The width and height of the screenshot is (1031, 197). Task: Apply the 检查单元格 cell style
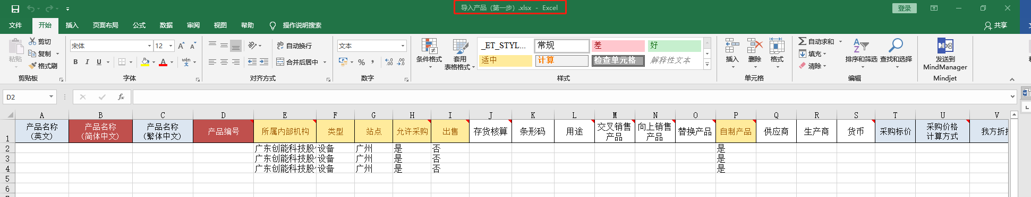618,60
